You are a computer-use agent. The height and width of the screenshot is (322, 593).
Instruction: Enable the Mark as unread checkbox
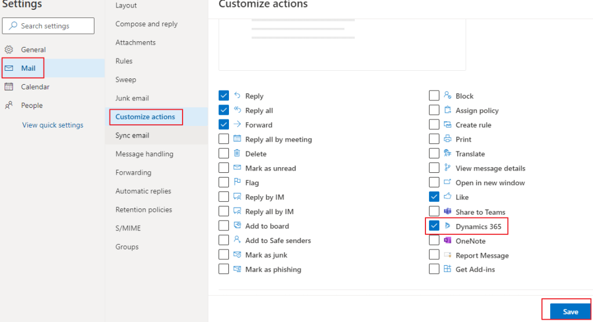tap(224, 168)
